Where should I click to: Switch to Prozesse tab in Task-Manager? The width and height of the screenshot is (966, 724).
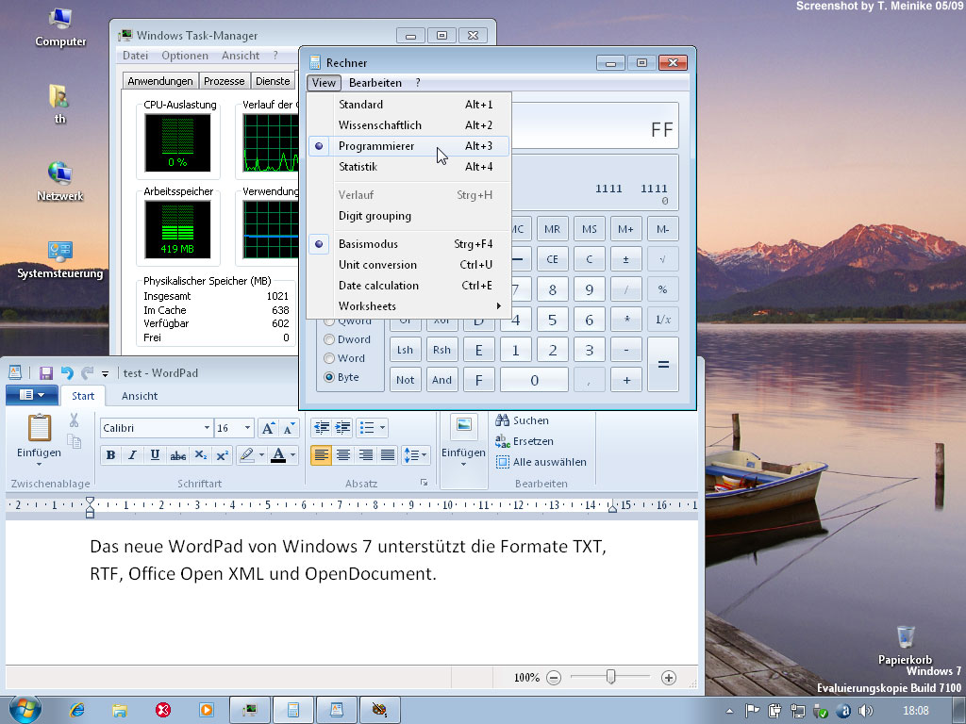(225, 81)
